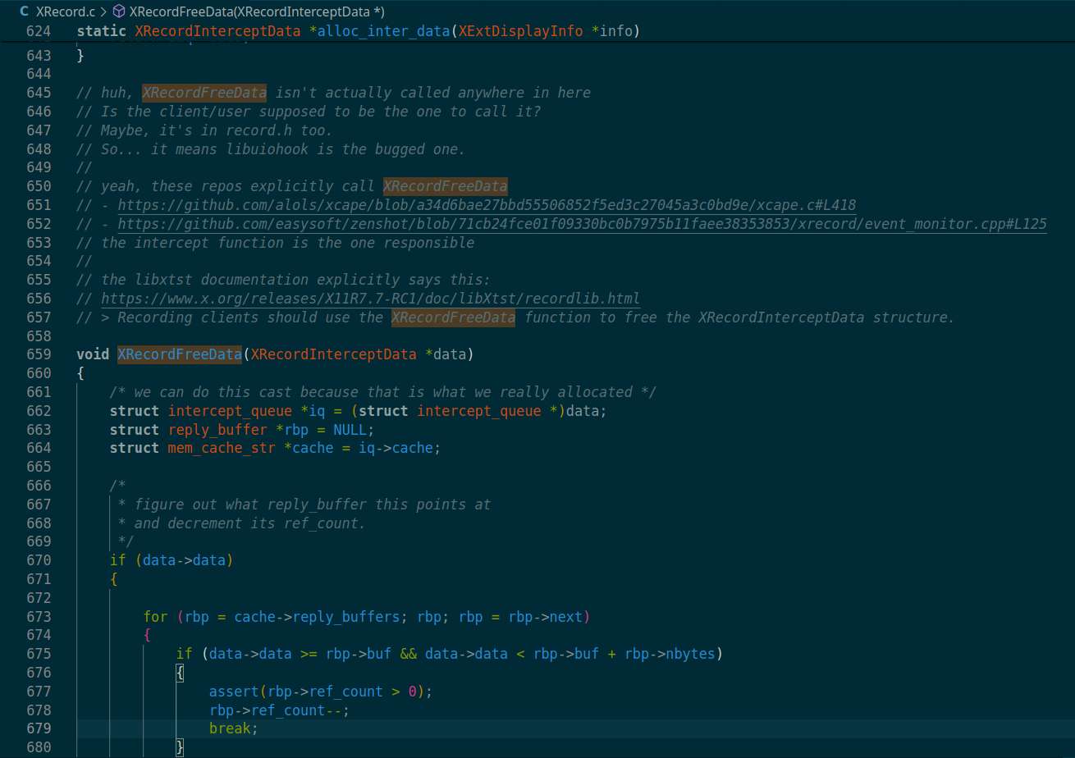Click the if keyword on line 670
1075x758 pixels.
(118, 560)
